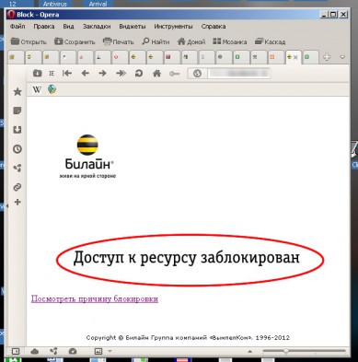Open the Bookmarks star panel in sidebar

pyautogui.click(x=17, y=91)
